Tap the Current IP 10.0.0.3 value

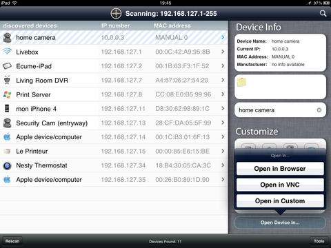(x=280, y=49)
